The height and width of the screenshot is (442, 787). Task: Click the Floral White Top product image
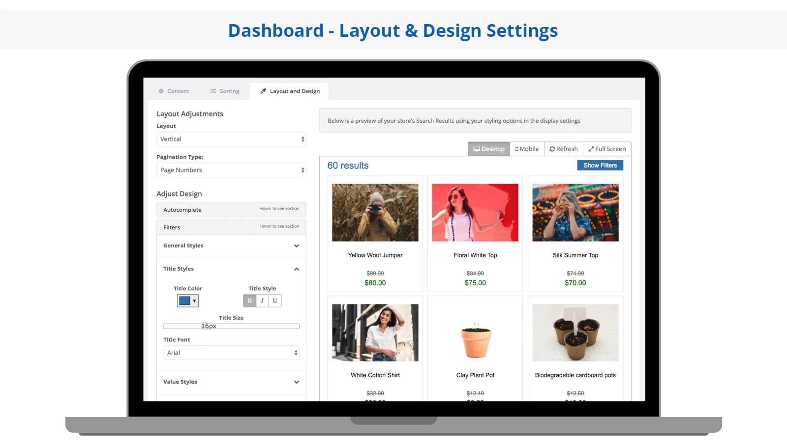tap(475, 213)
